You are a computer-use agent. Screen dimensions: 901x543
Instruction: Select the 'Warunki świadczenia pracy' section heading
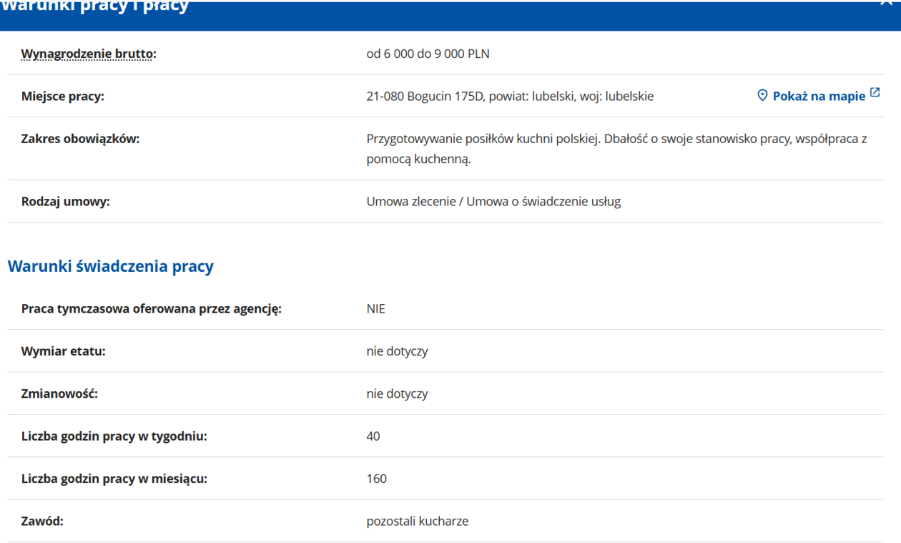point(110,267)
